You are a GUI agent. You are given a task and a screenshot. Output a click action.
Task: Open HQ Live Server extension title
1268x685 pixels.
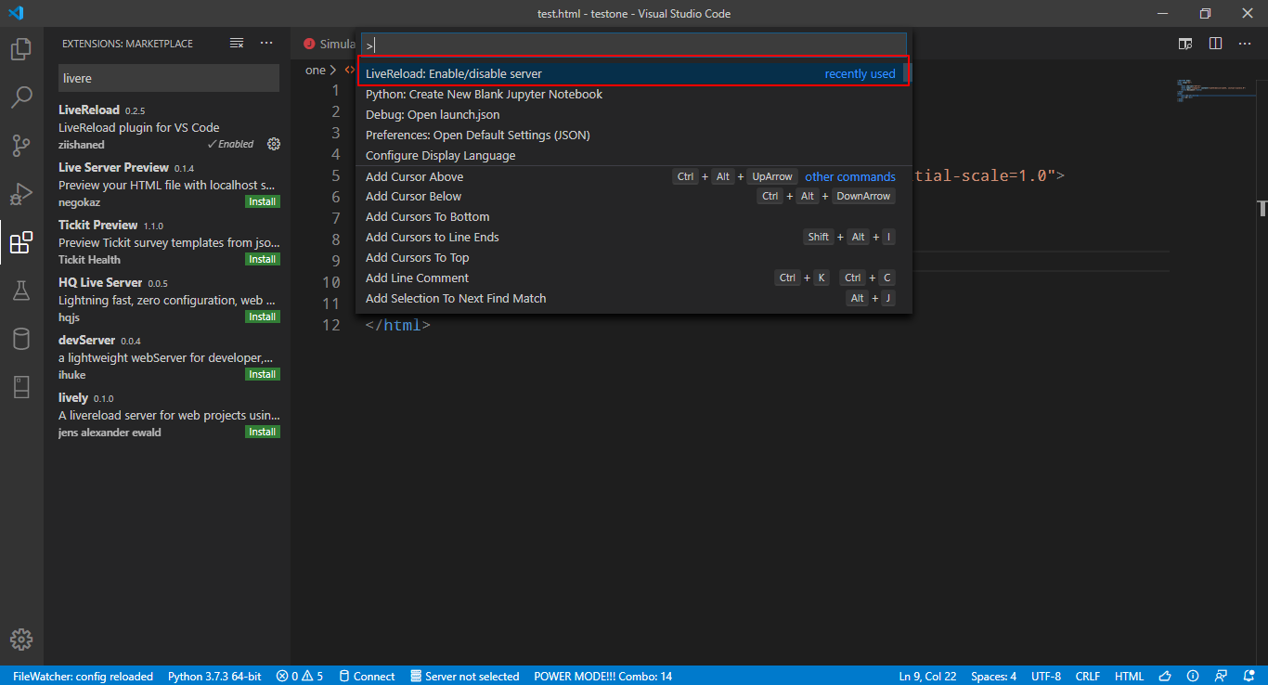click(100, 282)
